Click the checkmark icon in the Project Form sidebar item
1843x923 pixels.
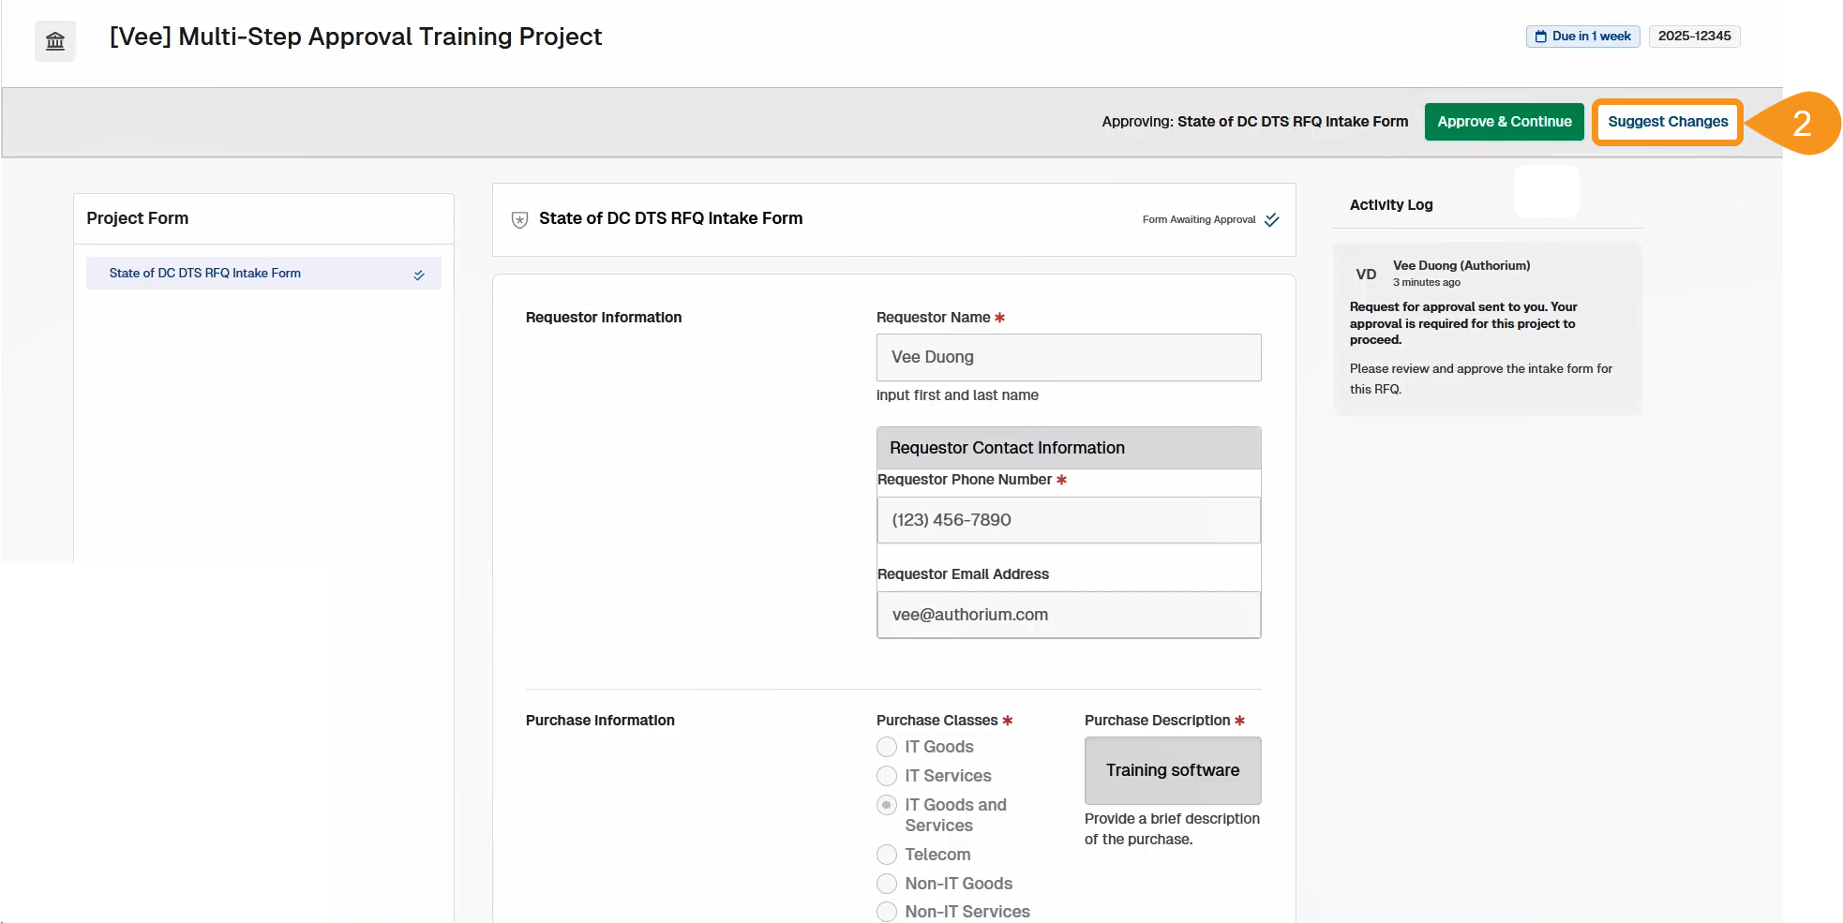[419, 275]
